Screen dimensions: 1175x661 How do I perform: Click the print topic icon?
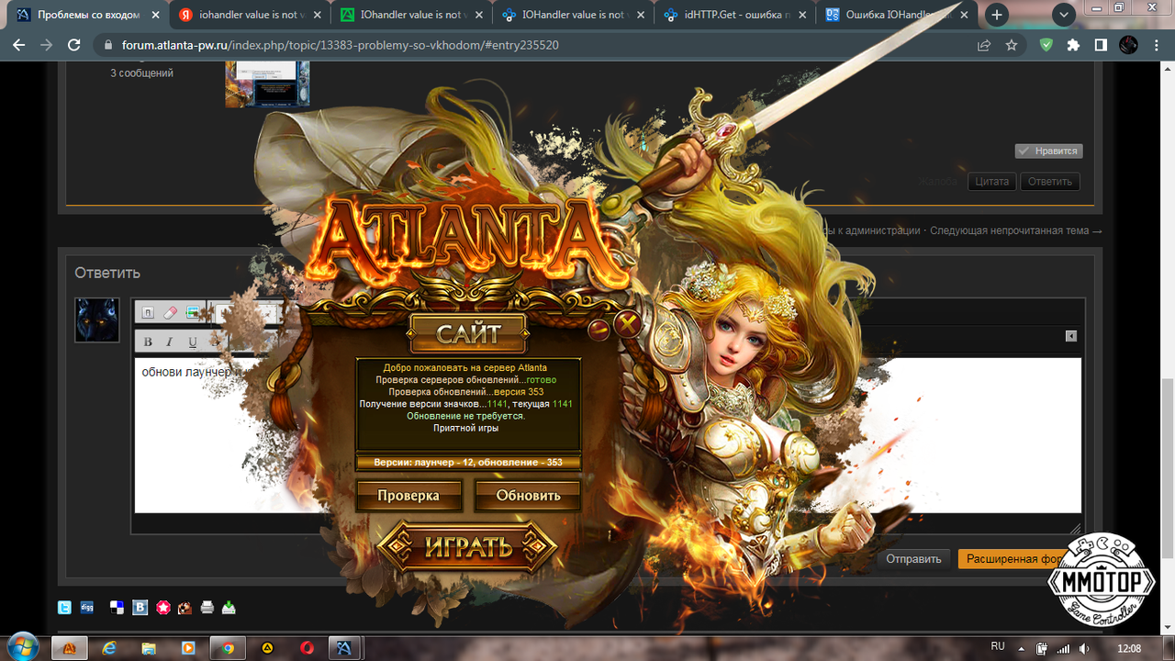(x=207, y=607)
